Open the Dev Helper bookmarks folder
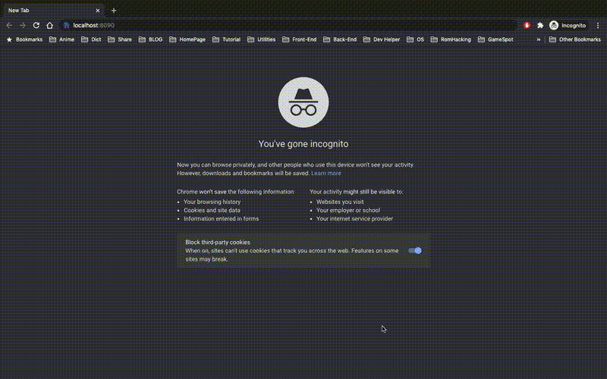Image resolution: width=607 pixels, height=379 pixels. pyautogui.click(x=382, y=39)
